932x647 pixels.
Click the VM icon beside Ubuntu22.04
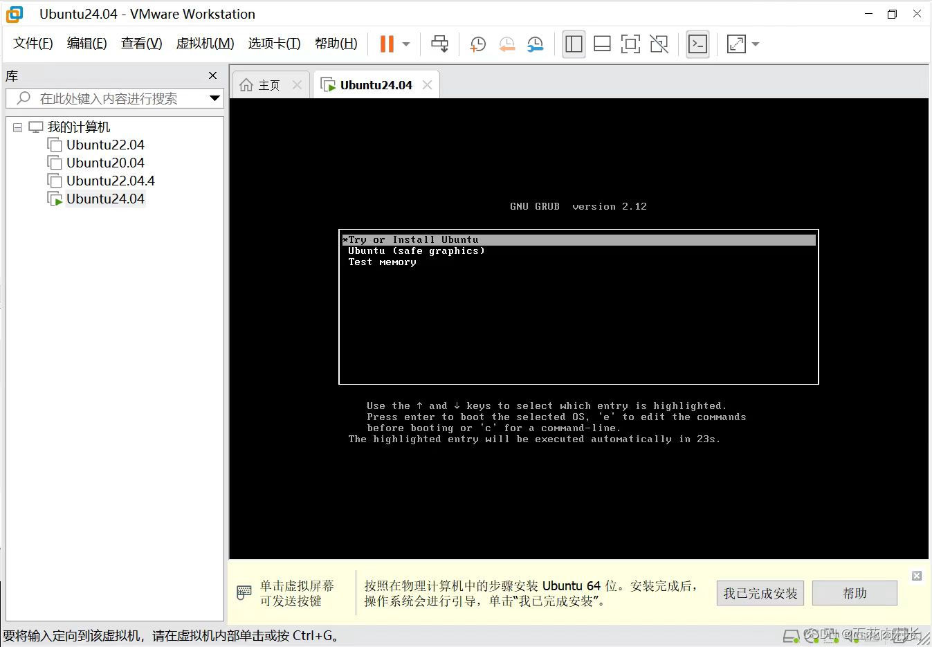pyautogui.click(x=55, y=145)
